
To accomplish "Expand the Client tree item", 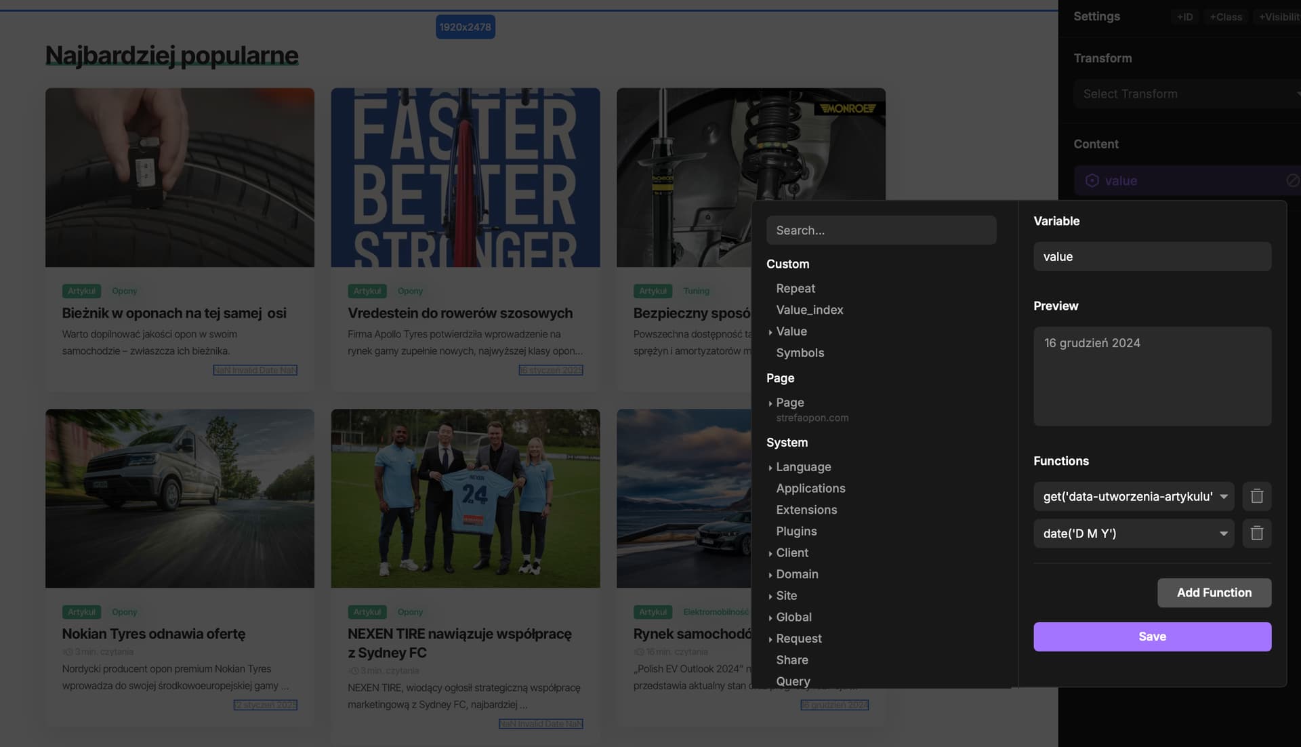I will click(770, 553).
